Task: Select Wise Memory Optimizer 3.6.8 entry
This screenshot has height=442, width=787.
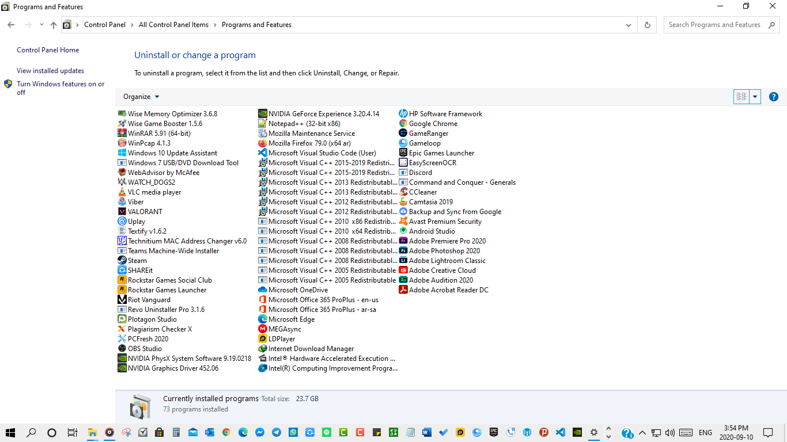Action: coord(168,114)
